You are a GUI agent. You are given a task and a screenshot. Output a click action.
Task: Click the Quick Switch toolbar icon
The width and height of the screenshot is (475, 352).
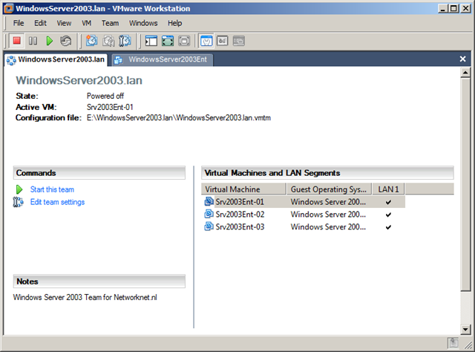point(184,41)
